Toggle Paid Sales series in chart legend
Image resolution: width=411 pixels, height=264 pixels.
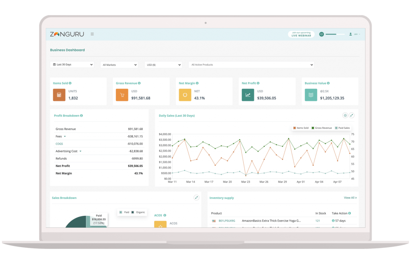pos(342,128)
